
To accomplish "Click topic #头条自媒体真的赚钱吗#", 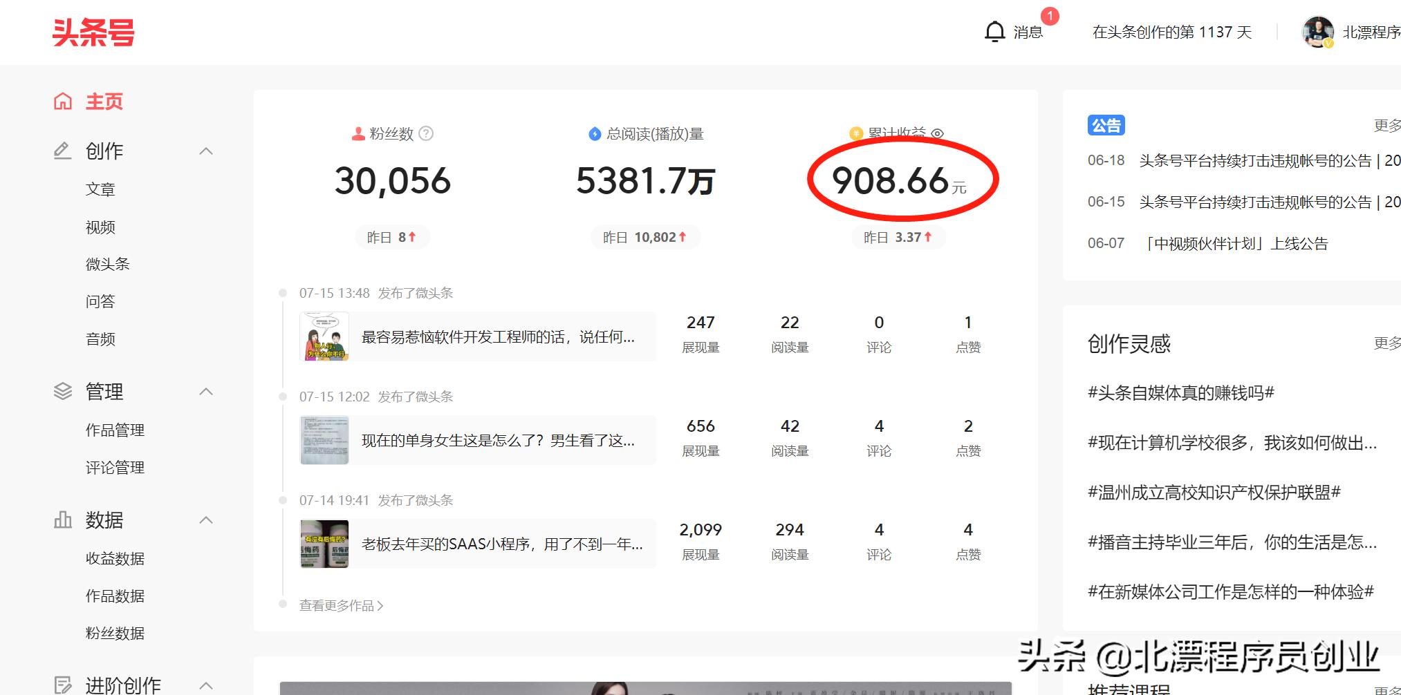I will click(x=1181, y=393).
